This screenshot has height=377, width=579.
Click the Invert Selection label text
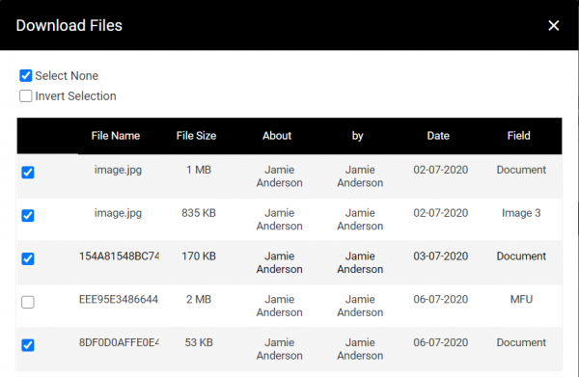click(75, 95)
